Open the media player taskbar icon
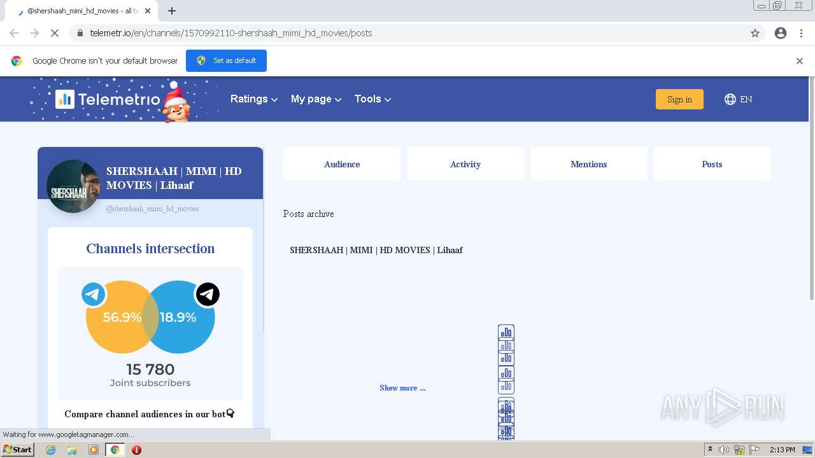815x458 pixels. pos(94,450)
